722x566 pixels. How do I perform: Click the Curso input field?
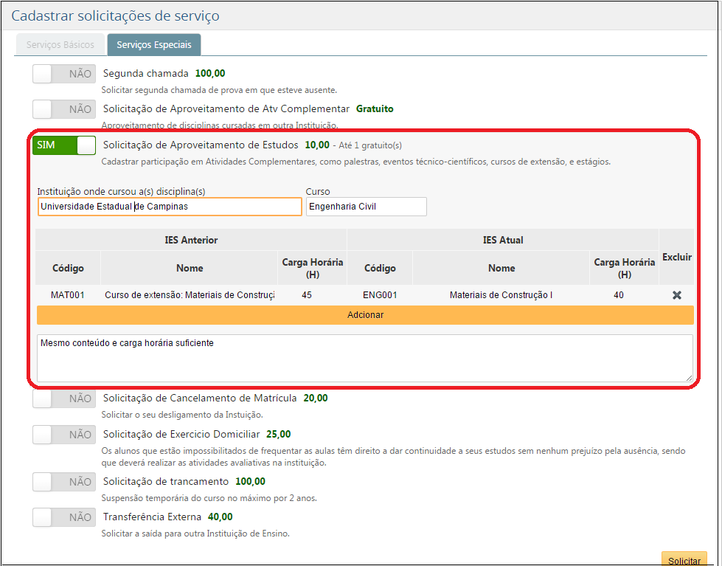pyautogui.click(x=367, y=207)
